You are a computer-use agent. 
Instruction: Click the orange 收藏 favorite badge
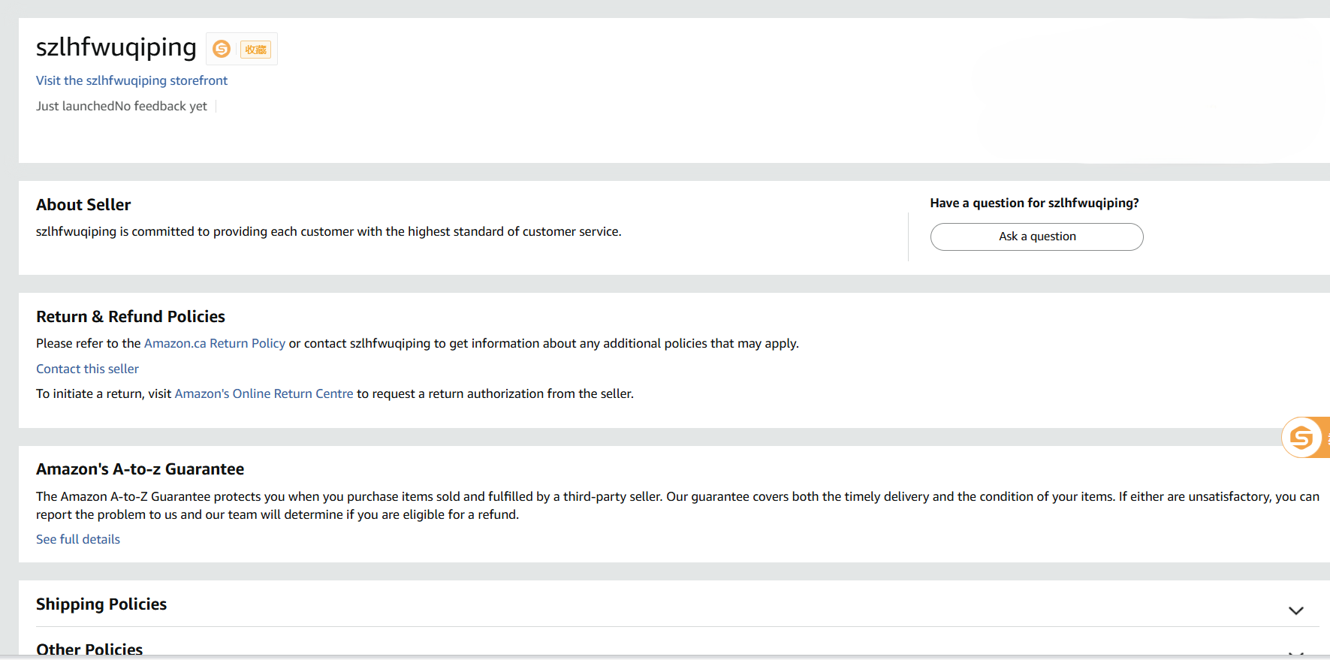(x=255, y=50)
